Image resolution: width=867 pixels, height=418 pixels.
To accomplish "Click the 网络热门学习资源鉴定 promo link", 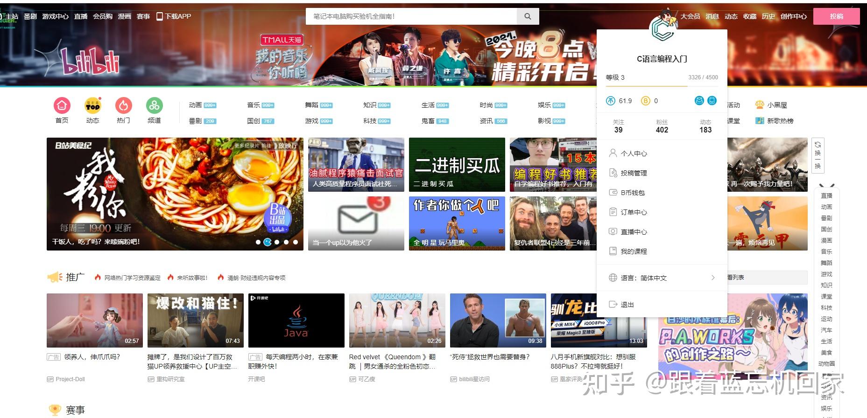I will coord(132,278).
